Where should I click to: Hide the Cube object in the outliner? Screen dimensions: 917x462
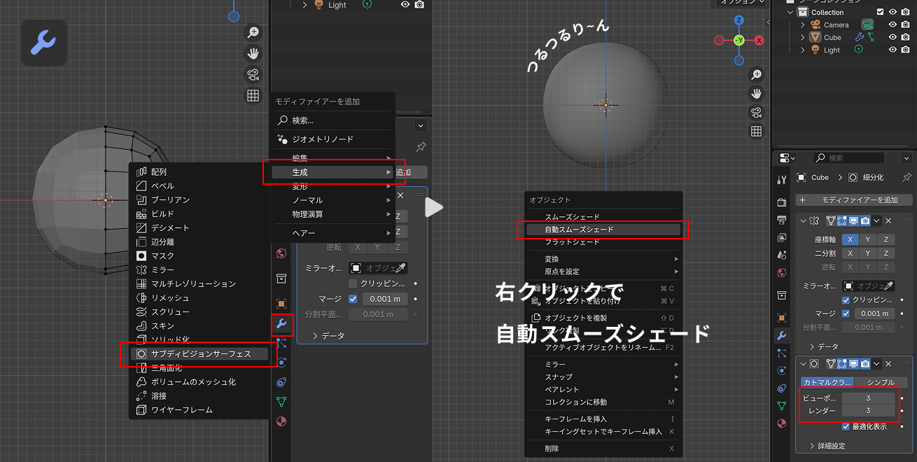click(x=892, y=37)
